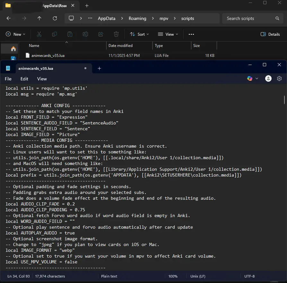
Task: Add a new tab in Notepad
Action: click(100, 68)
